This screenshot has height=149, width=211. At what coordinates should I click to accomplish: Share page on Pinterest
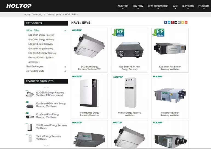(172, 22)
